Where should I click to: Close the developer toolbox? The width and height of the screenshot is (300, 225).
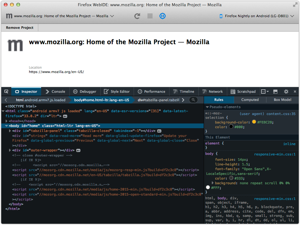coord(295,92)
